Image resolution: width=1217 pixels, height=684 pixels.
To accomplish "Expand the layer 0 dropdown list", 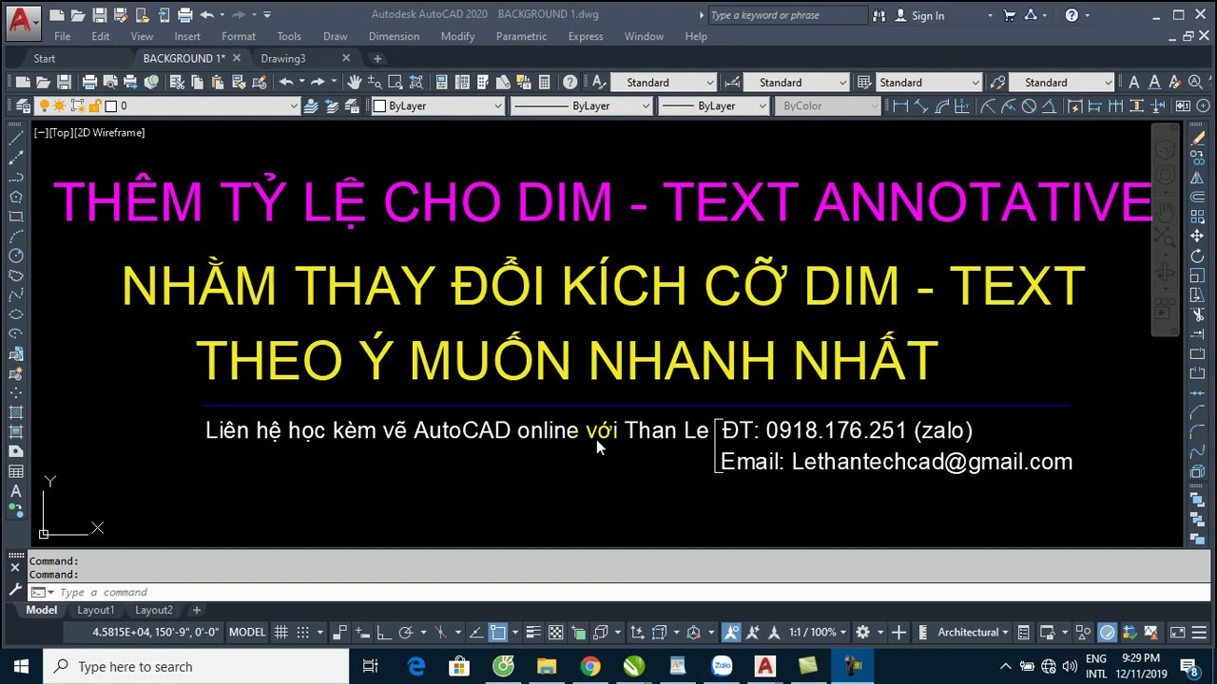I will (x=295, y=106).
